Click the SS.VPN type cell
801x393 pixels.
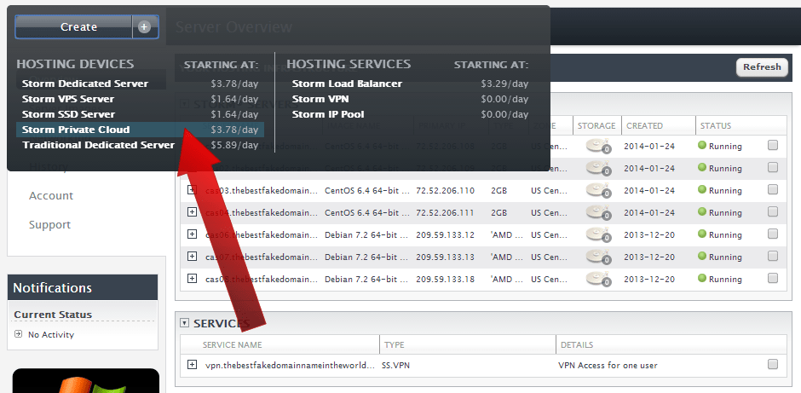point(396,366)
